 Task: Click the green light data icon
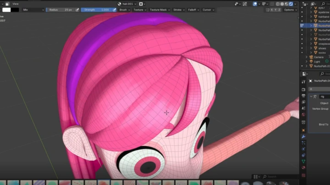pyautogui.click(x=327, y=62)
